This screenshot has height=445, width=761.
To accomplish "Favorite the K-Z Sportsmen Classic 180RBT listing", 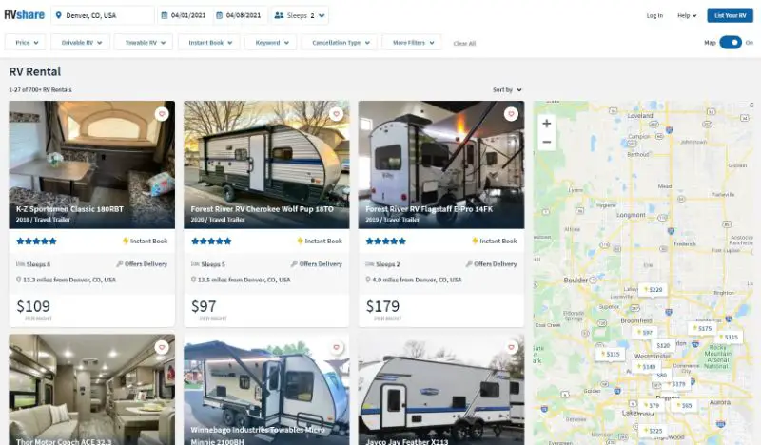I will click(x=162, y=114).
